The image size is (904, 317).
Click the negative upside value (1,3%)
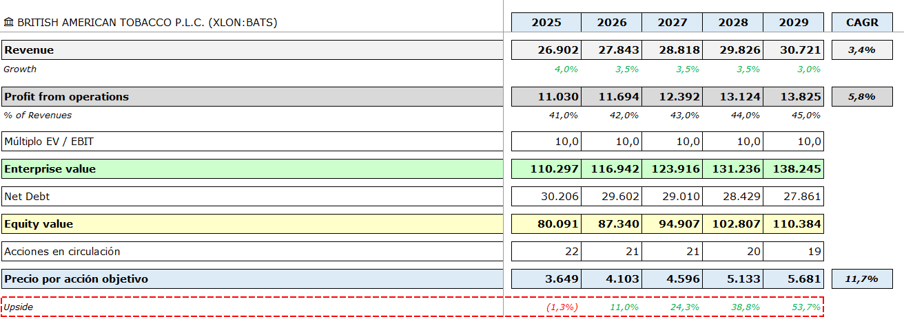(x=562, y=307)
